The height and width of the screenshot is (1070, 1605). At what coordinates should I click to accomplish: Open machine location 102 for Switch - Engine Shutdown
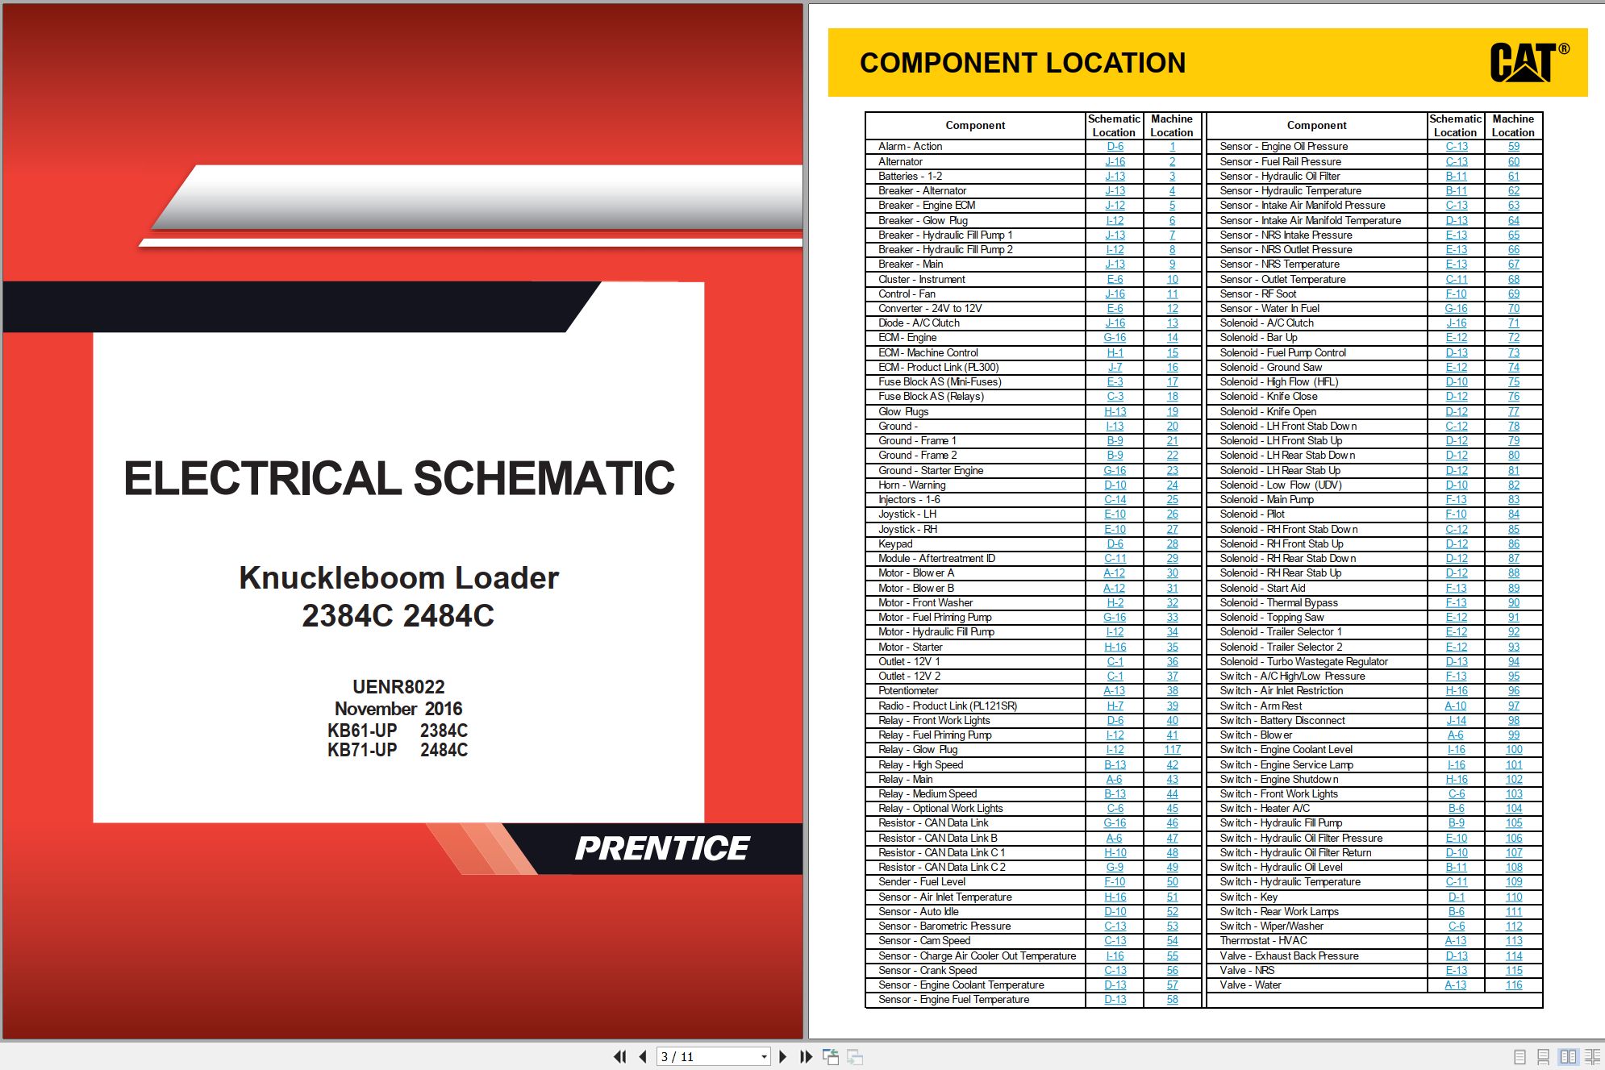[x=1514, y=779]
